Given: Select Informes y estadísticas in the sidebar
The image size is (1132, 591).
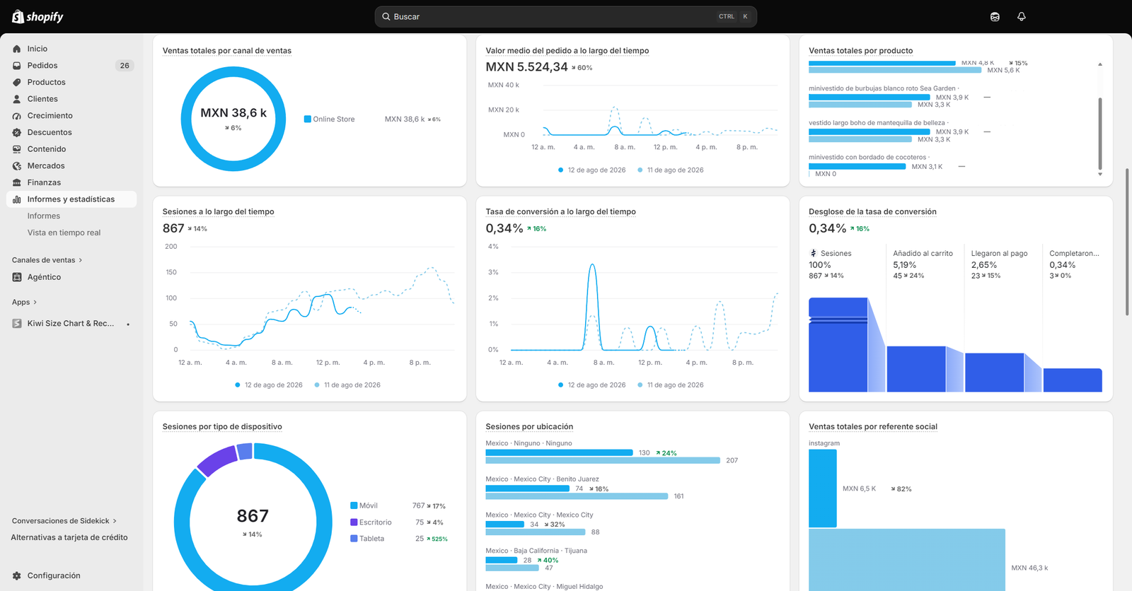Looking at the screenshot, I should coord(71,199).
